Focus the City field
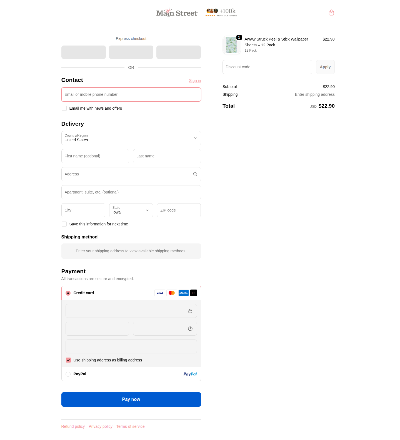400x440 pixels. tap(83, 210)
